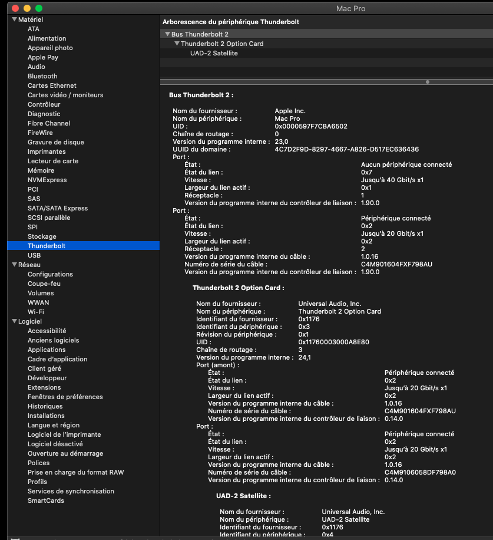The width and height of the screenshot is (493, 540).
Task: Show Cartes vidéo / moniteurs details
Action: 65,95
